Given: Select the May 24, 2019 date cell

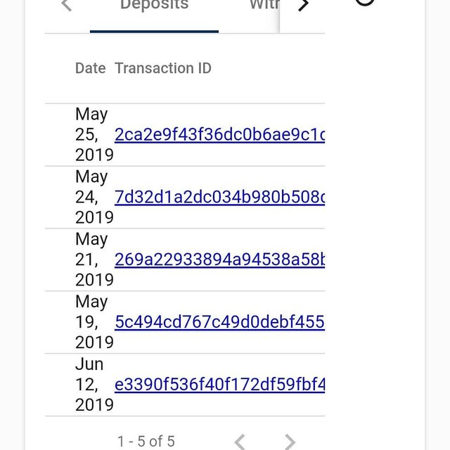Looking at the screenshot, I should click(92, 197).
